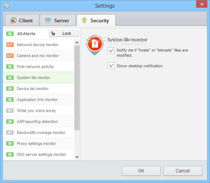This screenshot has height=183, width=210.
Task: Click the alerts list scroll down arrow
Action: [x=77, y=157]
